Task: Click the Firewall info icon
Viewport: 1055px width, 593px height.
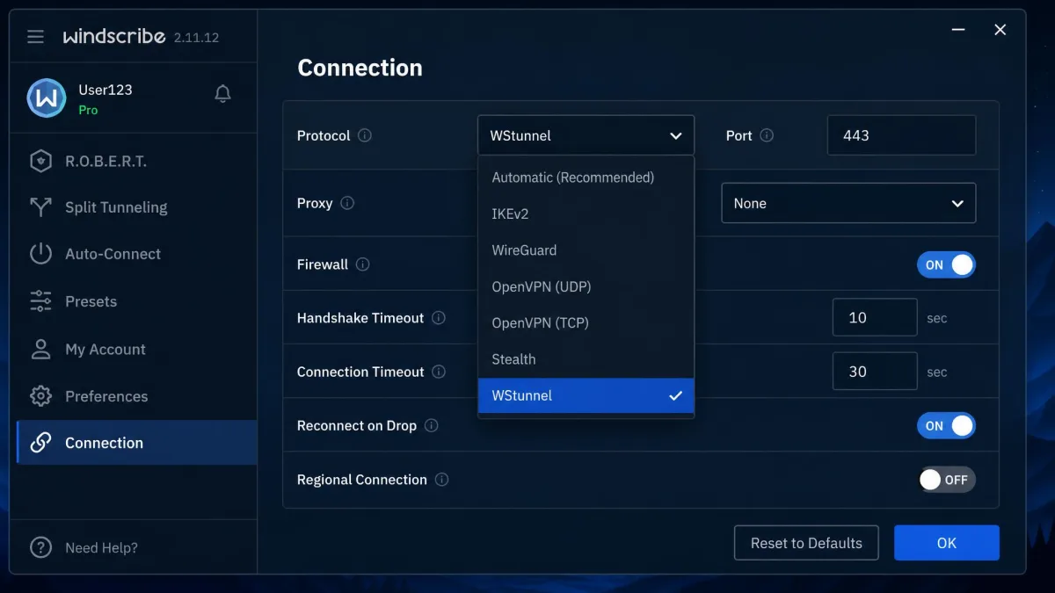Action: click(x=362, y=264)
